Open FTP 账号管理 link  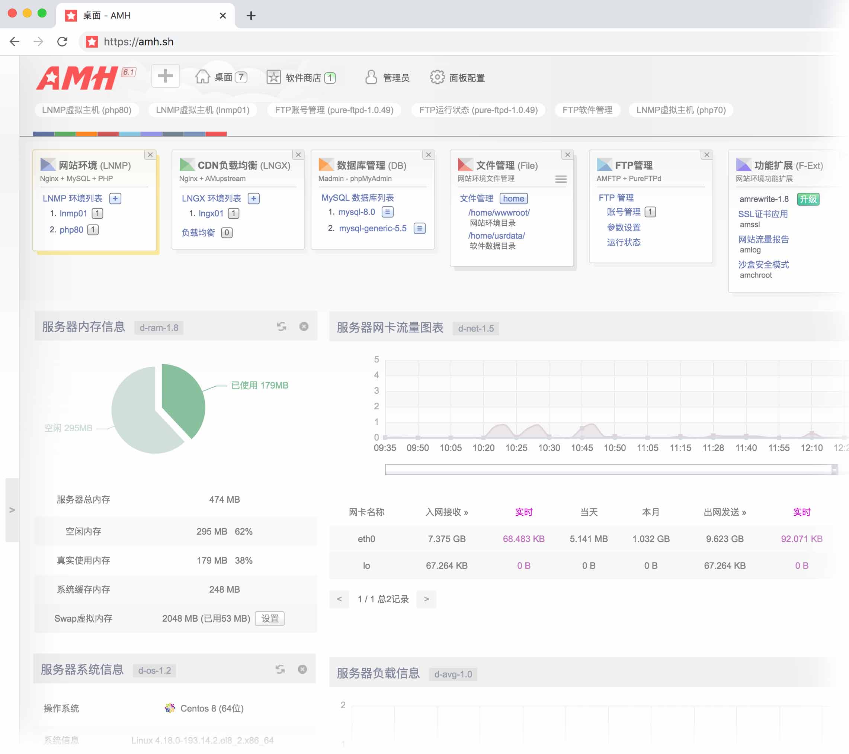point(624,212)
